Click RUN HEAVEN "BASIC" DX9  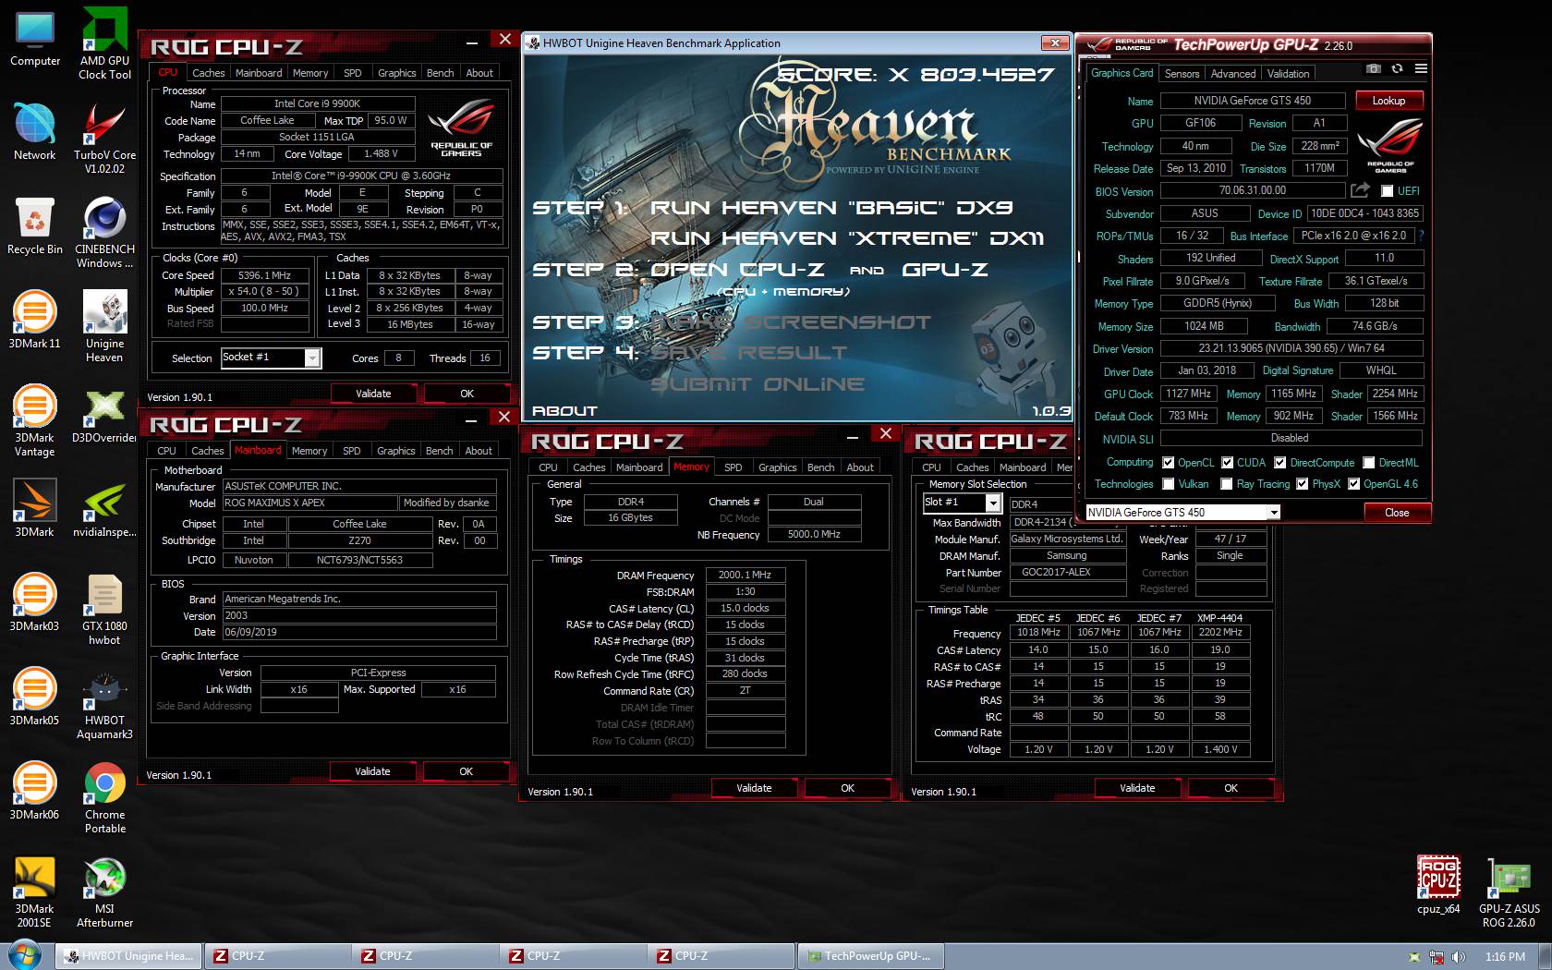tap(831, 208)
